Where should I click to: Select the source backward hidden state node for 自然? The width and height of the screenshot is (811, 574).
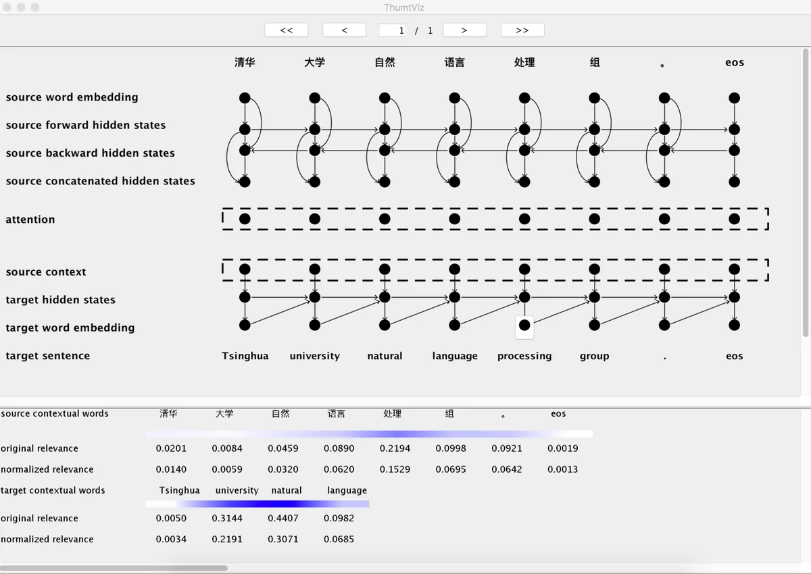[x=385, y=152]
